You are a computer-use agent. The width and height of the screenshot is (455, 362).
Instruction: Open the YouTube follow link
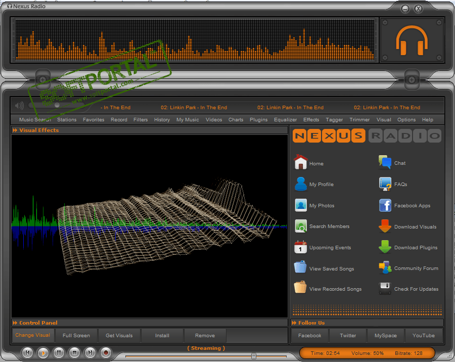coord(424,335)
